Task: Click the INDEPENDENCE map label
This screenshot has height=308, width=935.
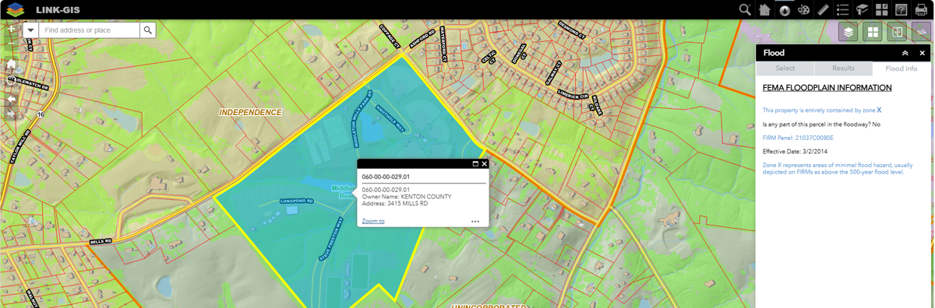Action: pos(250,112)
